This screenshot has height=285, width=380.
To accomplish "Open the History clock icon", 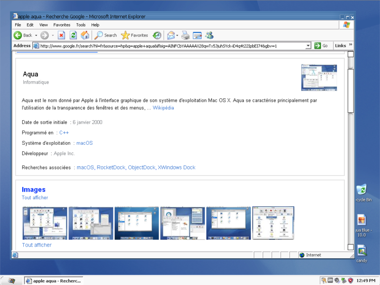I will pos(157,35).
